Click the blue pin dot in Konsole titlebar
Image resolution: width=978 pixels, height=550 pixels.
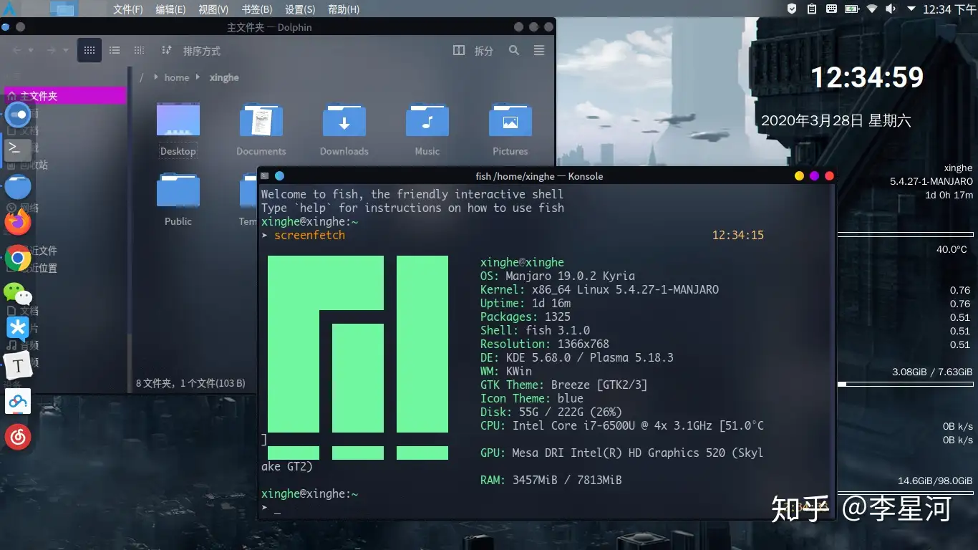(x=279, y=175)
